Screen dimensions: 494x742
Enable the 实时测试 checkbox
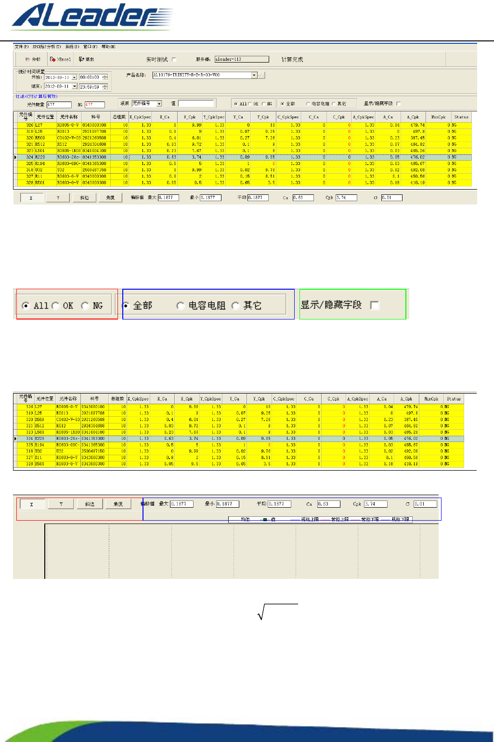(x=174, y=60)
